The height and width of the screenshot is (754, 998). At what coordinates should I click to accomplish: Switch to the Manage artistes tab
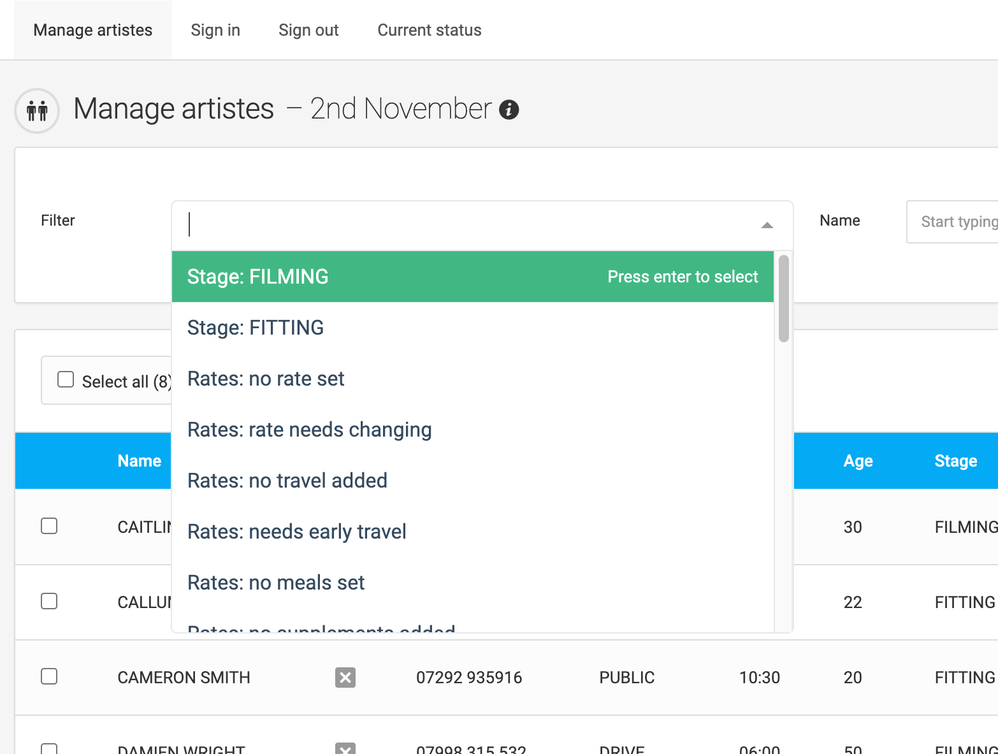tap(93, 29)
